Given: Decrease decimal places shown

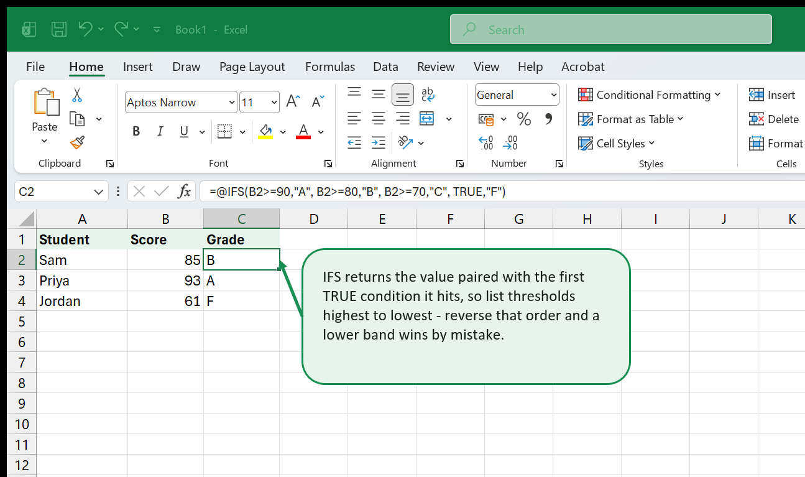Looking at the screenshot, I should click(x=510, y=143).
